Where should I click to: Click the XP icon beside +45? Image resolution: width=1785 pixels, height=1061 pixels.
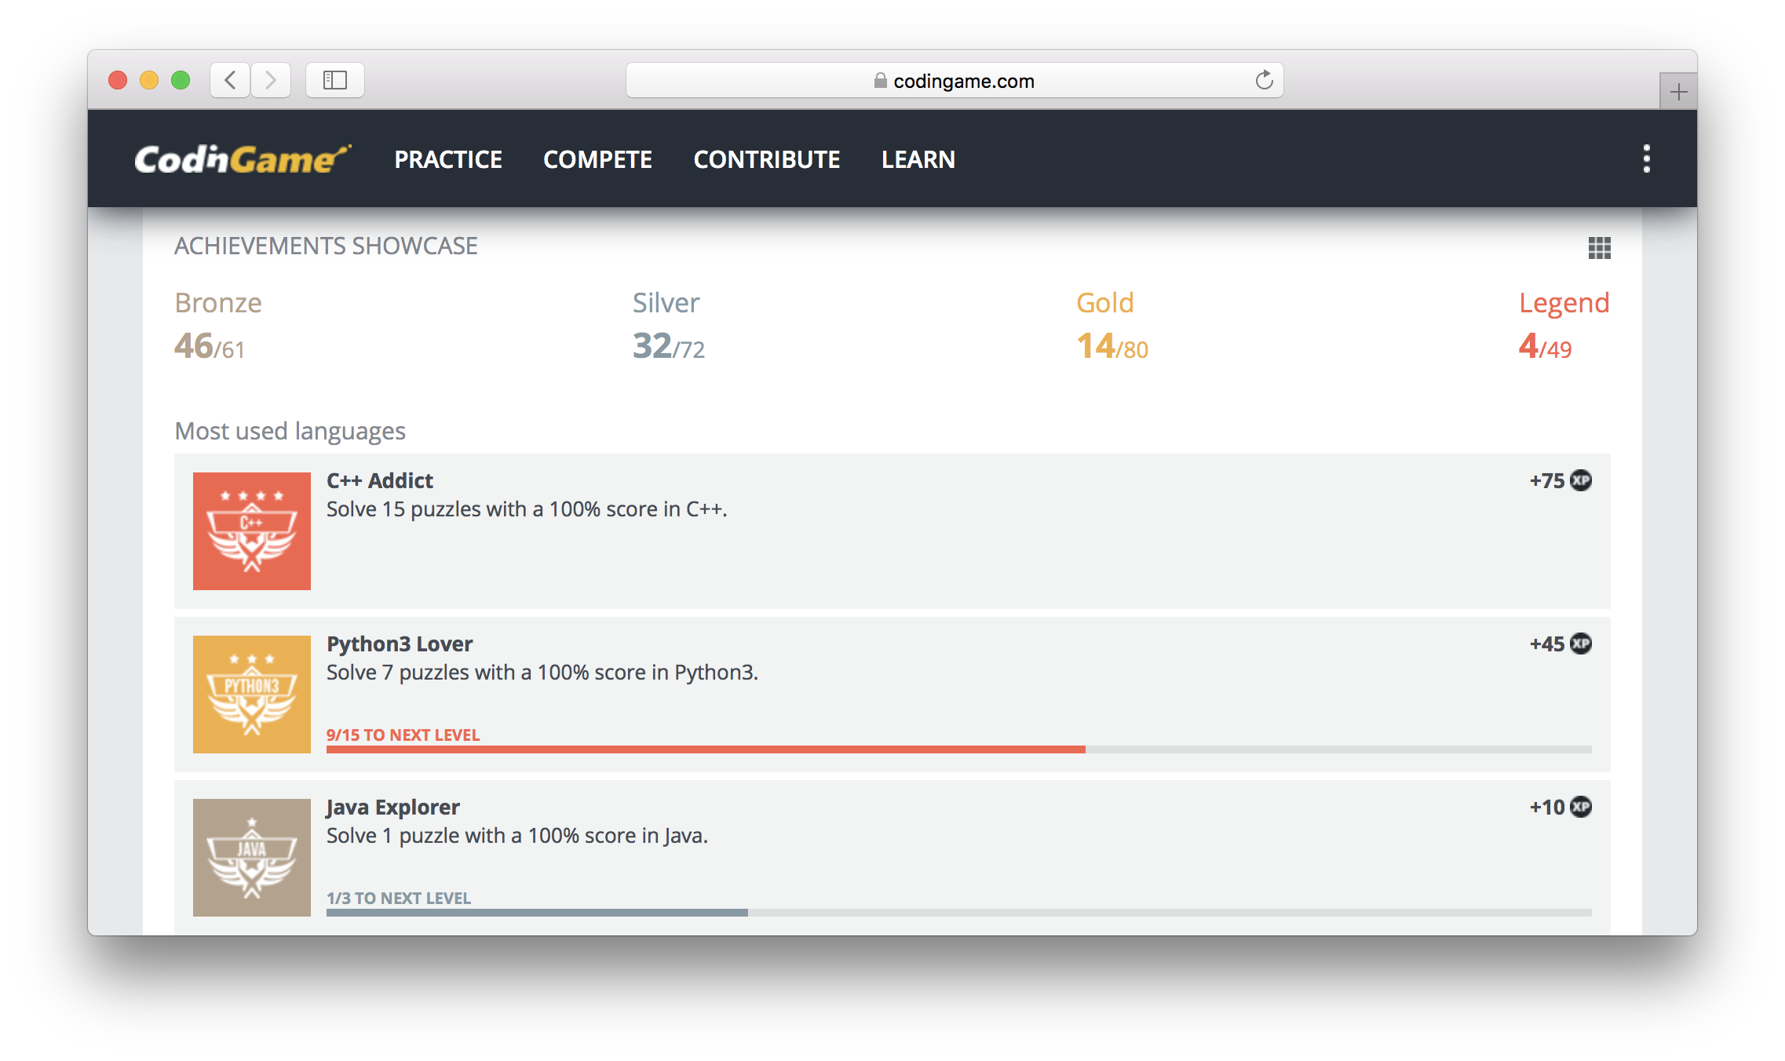[x=1581, y=644]
